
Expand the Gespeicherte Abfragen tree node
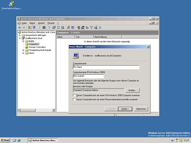tap(20, 35)
